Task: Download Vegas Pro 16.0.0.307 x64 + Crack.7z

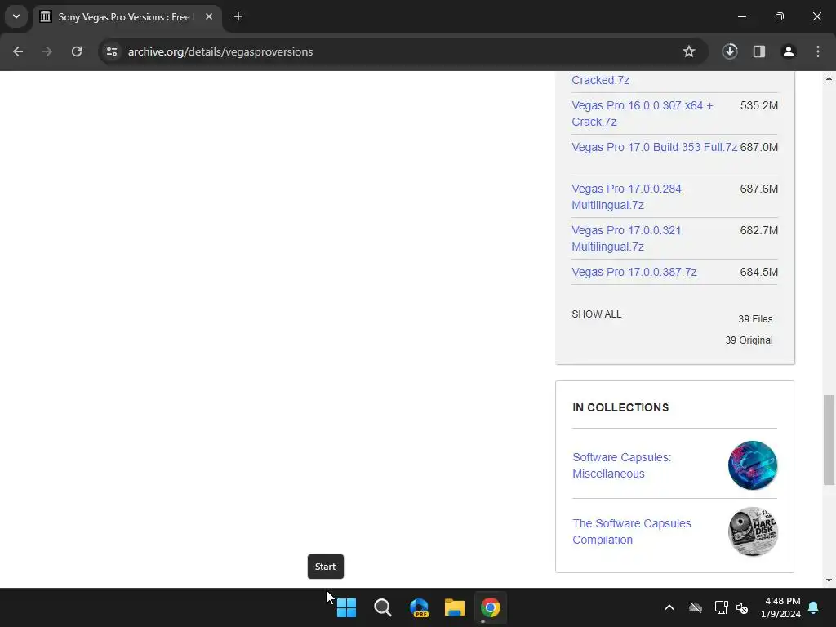Action: 642,113
